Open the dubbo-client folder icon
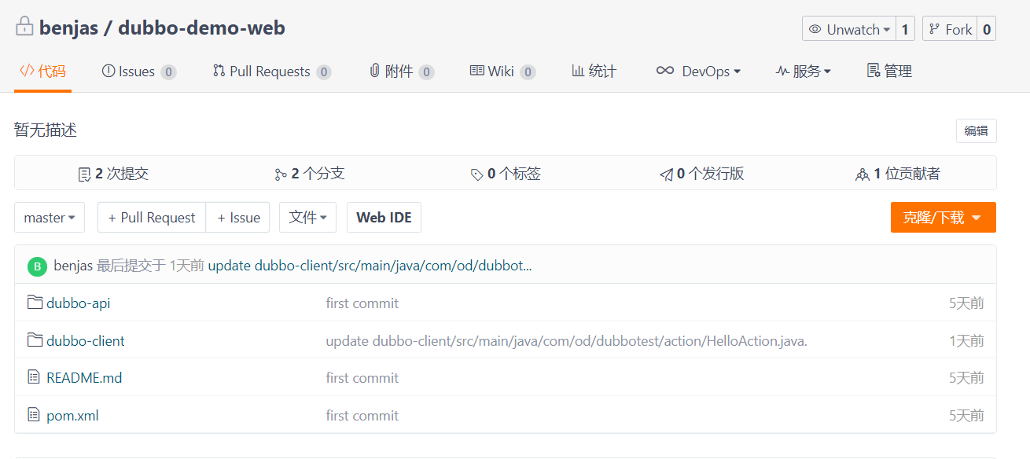 [35, 340]
